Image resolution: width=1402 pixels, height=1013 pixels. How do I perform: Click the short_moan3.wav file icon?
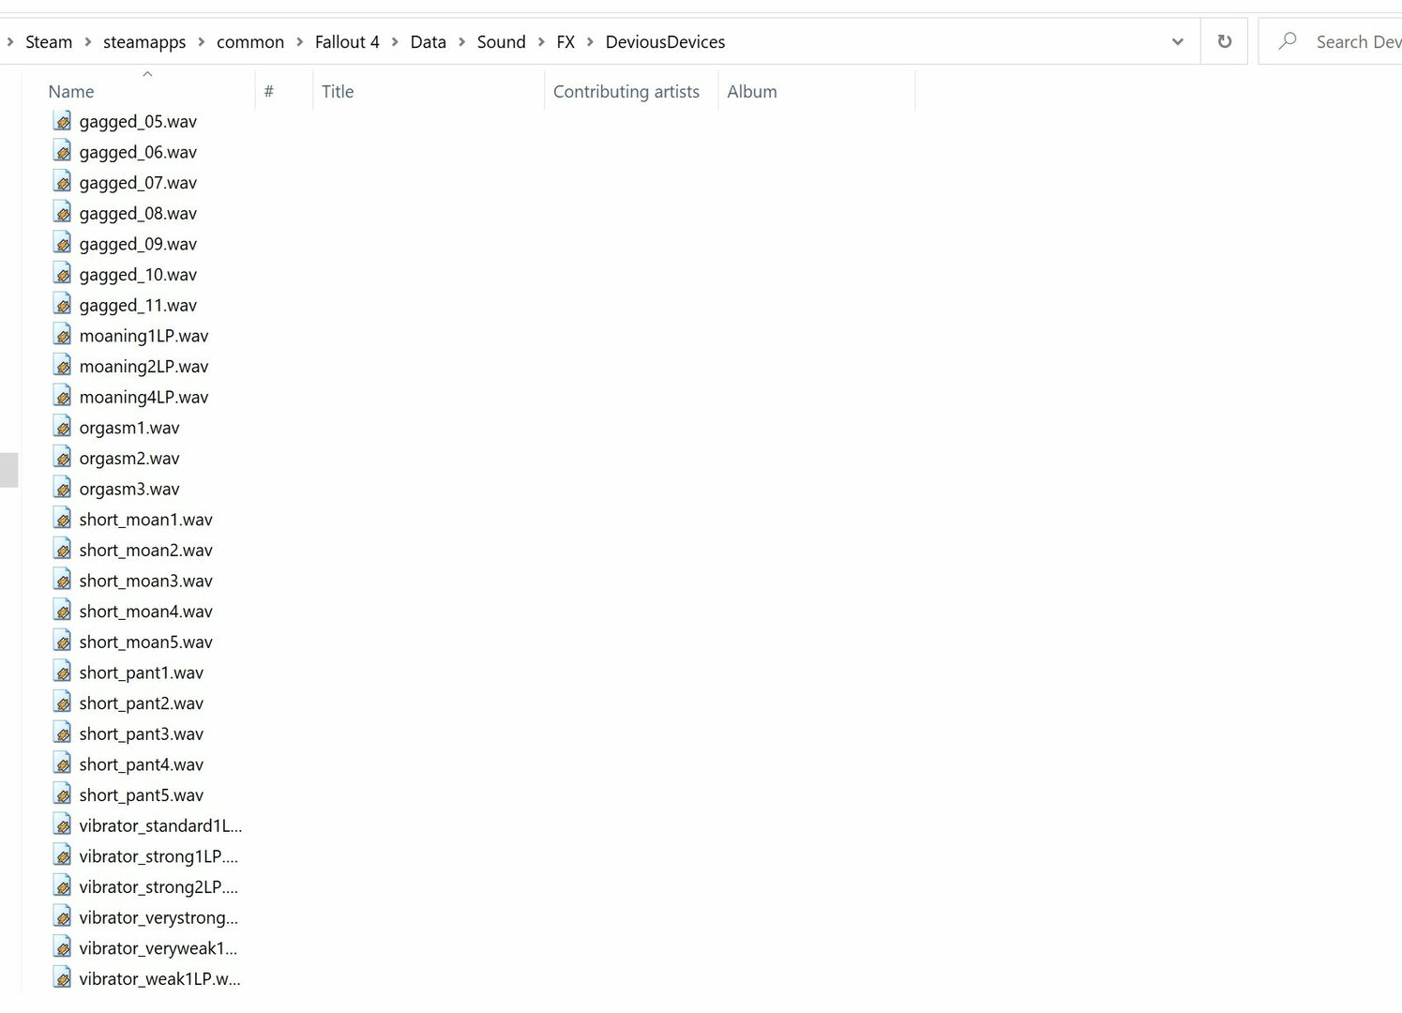click(x=62, y=581)
